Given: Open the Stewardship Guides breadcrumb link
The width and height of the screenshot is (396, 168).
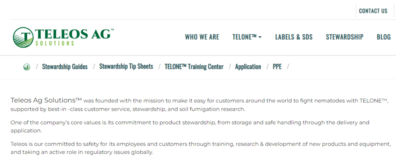Looking at the screenshot, I should click(x=65, y=66).
